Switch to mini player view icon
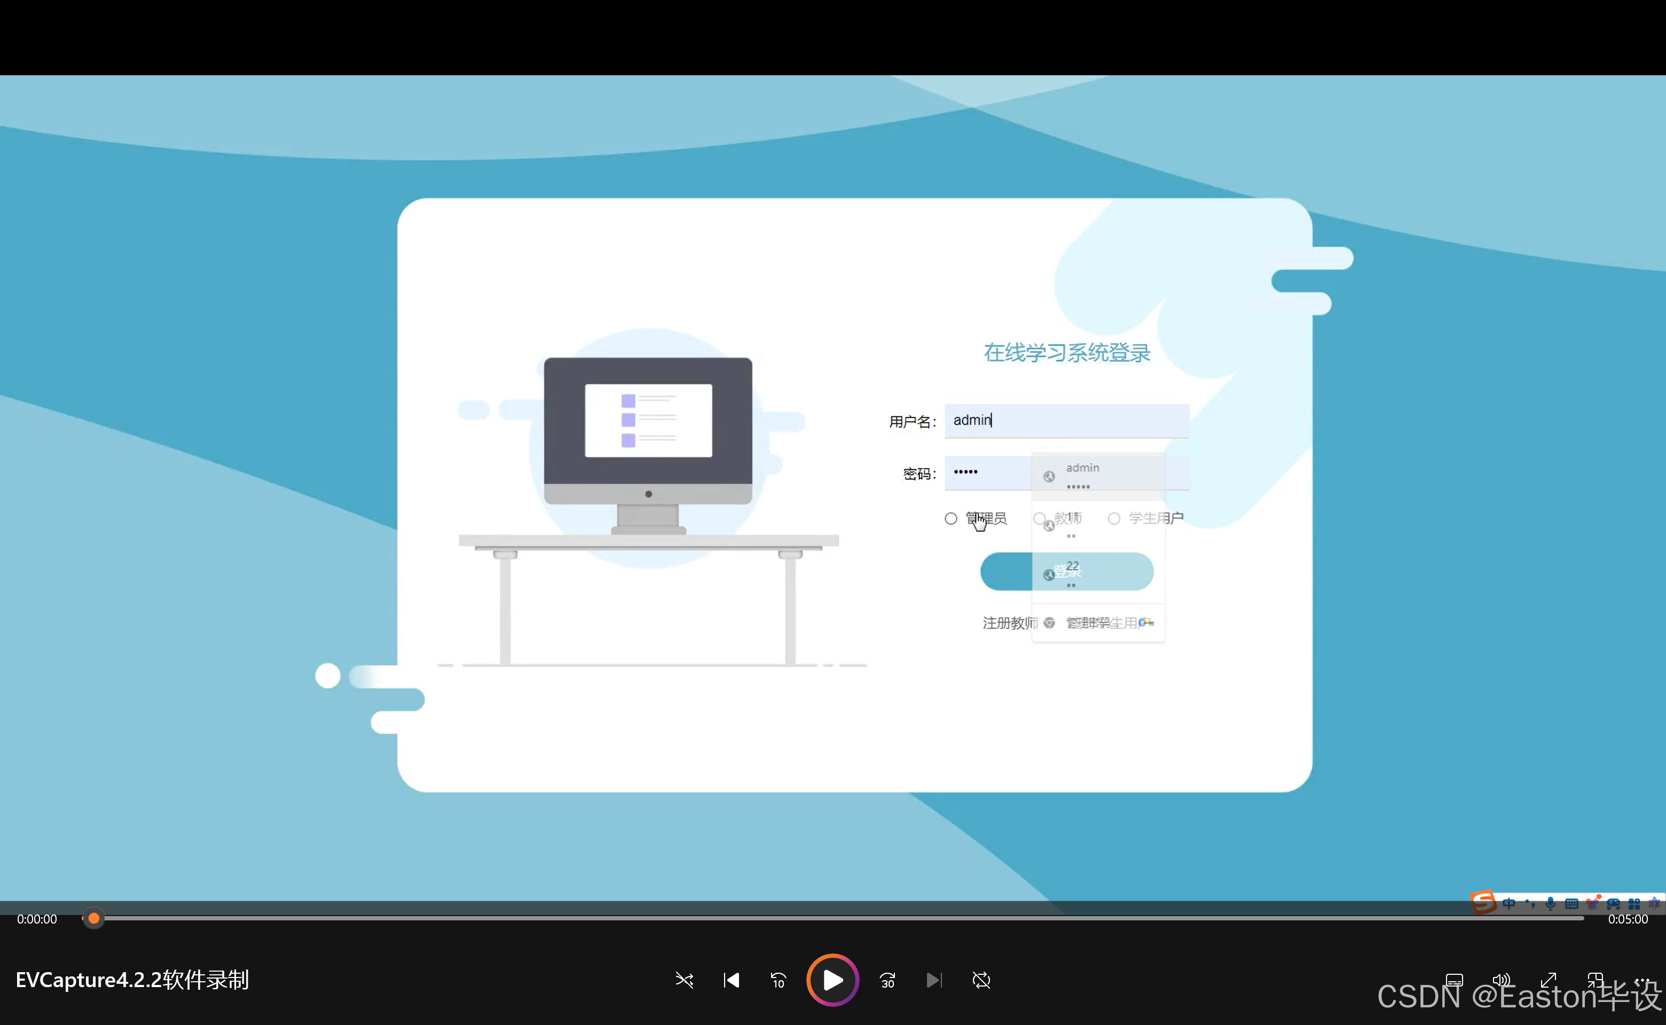Screen dimensions: 1666x1025 click(1595, 980)
